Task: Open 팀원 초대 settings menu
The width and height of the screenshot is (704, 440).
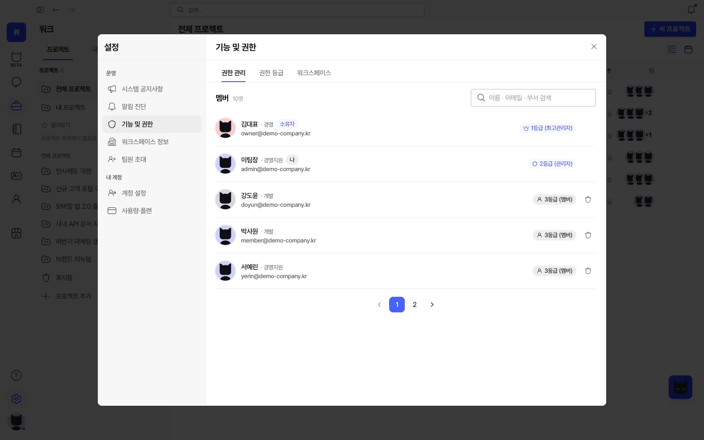Action: tap(152, 159)
